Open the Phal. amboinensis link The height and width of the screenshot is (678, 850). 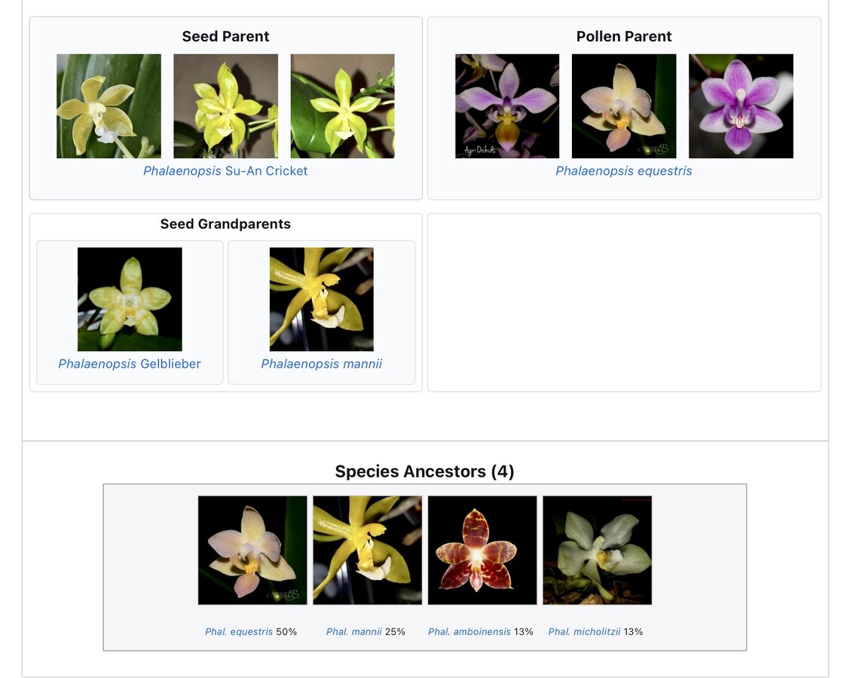pos(469,632)
